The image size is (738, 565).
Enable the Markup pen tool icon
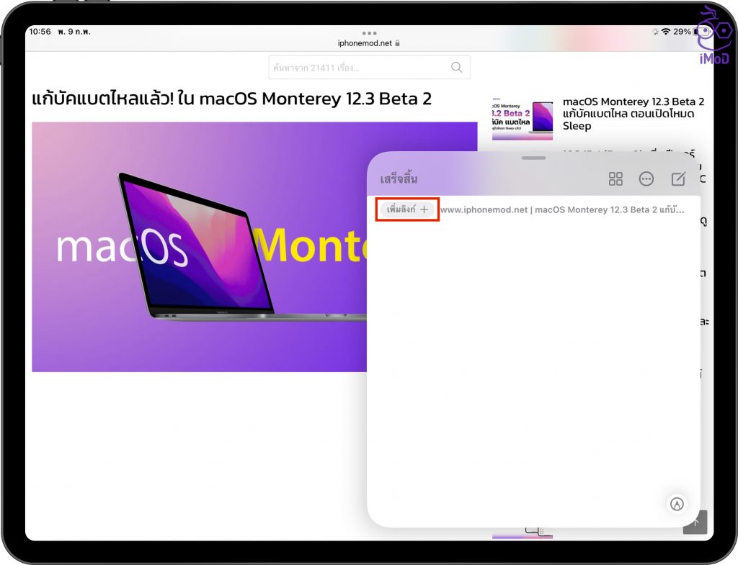(677, 504)
